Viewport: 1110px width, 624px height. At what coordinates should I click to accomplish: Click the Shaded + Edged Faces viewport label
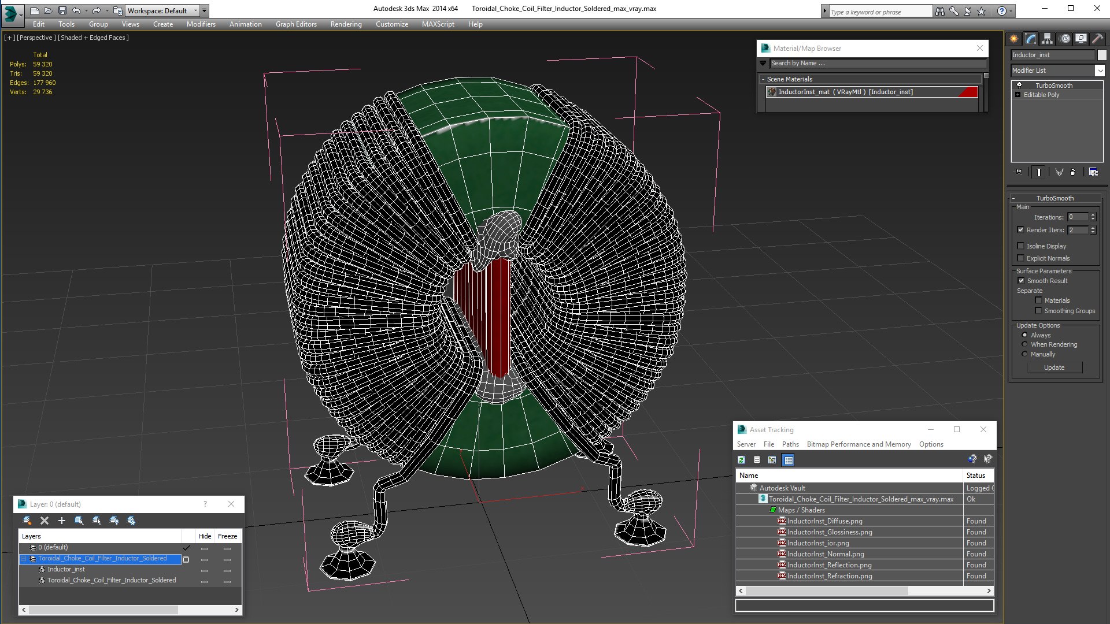[94, 38]
